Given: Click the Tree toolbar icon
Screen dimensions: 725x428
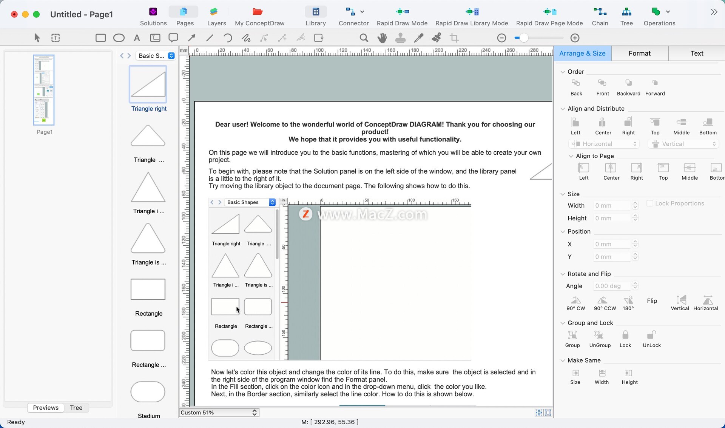Looking at the screenshot, I should tap(626, 17).
